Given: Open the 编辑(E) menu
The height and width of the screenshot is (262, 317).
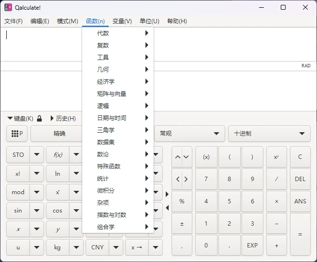Looking at the screenshot, I should click(x=40, y=21).
